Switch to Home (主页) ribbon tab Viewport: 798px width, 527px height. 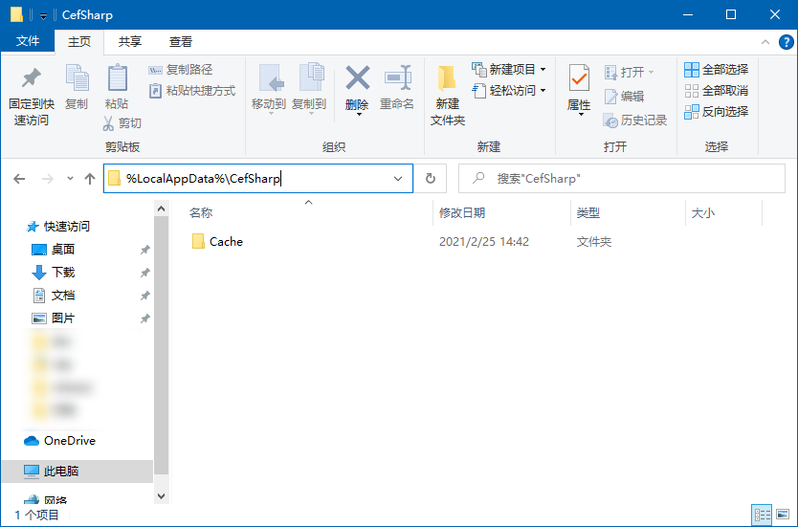tap(78, 42)
